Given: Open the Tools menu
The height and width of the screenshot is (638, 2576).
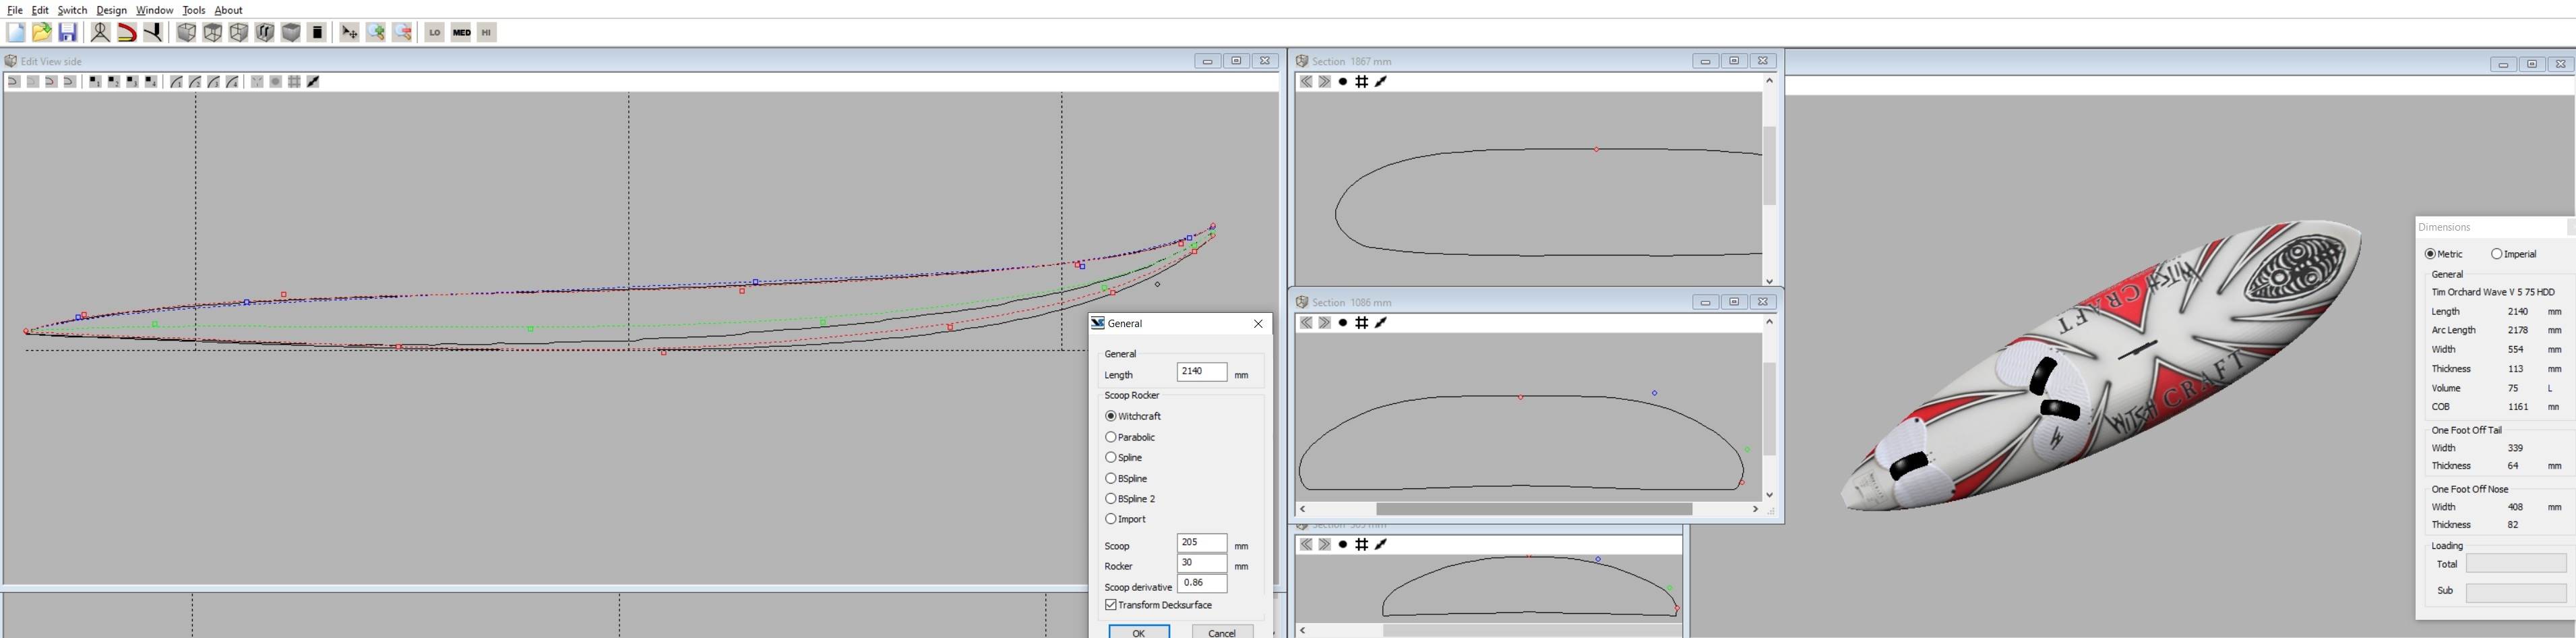Looking at the screenshot, I should click(x=193, y=10).
